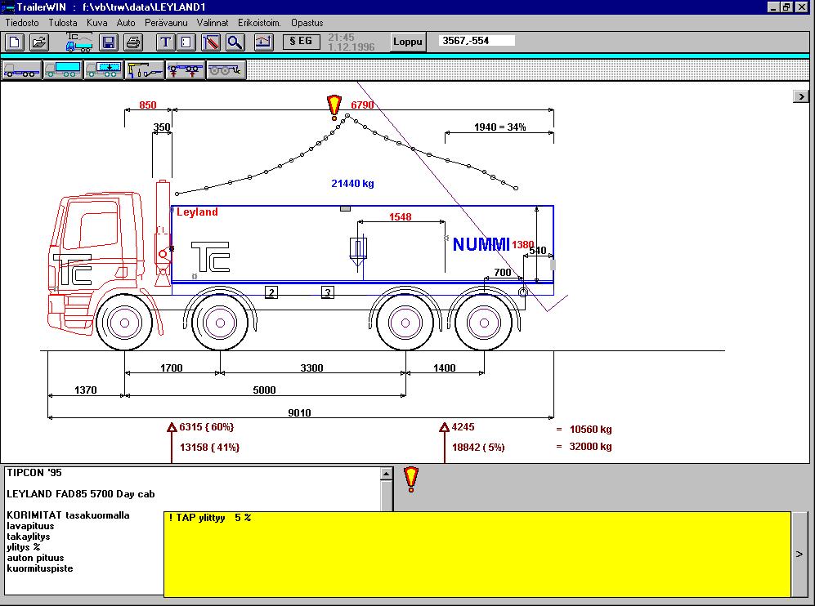Image resolution: width=815 pixels, height=606 pixels.
Task: Save with the floppy disk icon
Action: coord(109,42)
